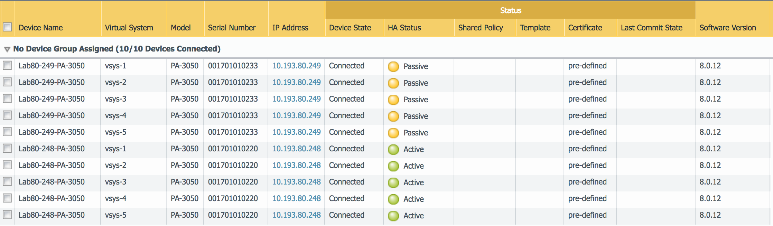Click the green Active HA icon for Lab80-248 vsys-2
This screenshot has height=226, width=773.
[x=393, y=166]
